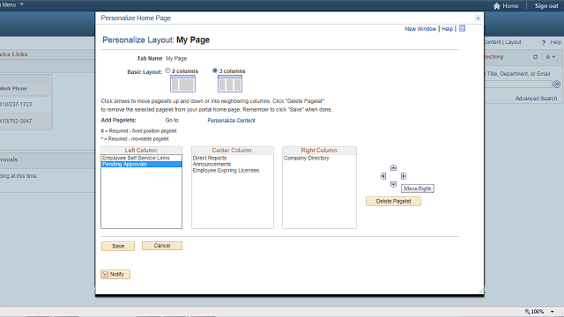Viewport: 564px width, 317px height.
Task: Click the dialog resize grip corner
Action: 480,291
